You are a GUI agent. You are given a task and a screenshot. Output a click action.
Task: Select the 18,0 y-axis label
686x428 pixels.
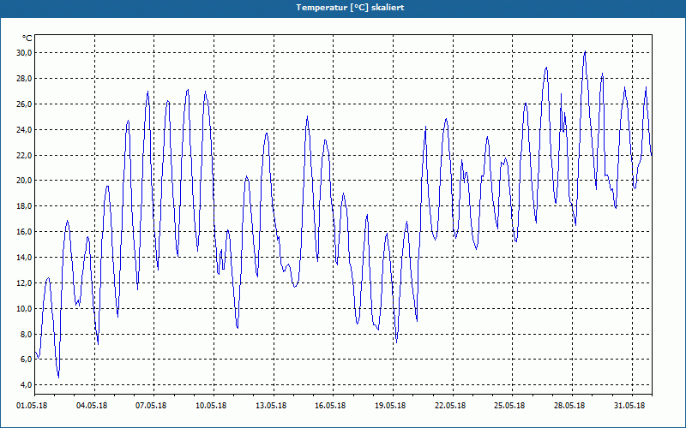coord(24,206)
